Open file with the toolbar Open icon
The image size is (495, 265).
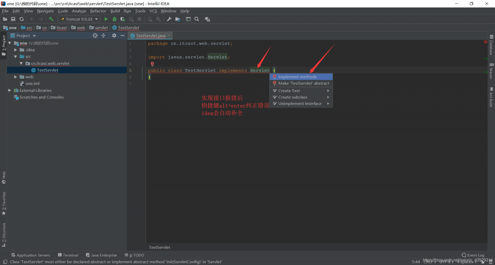pyautogui.click(x=5, y=19)
